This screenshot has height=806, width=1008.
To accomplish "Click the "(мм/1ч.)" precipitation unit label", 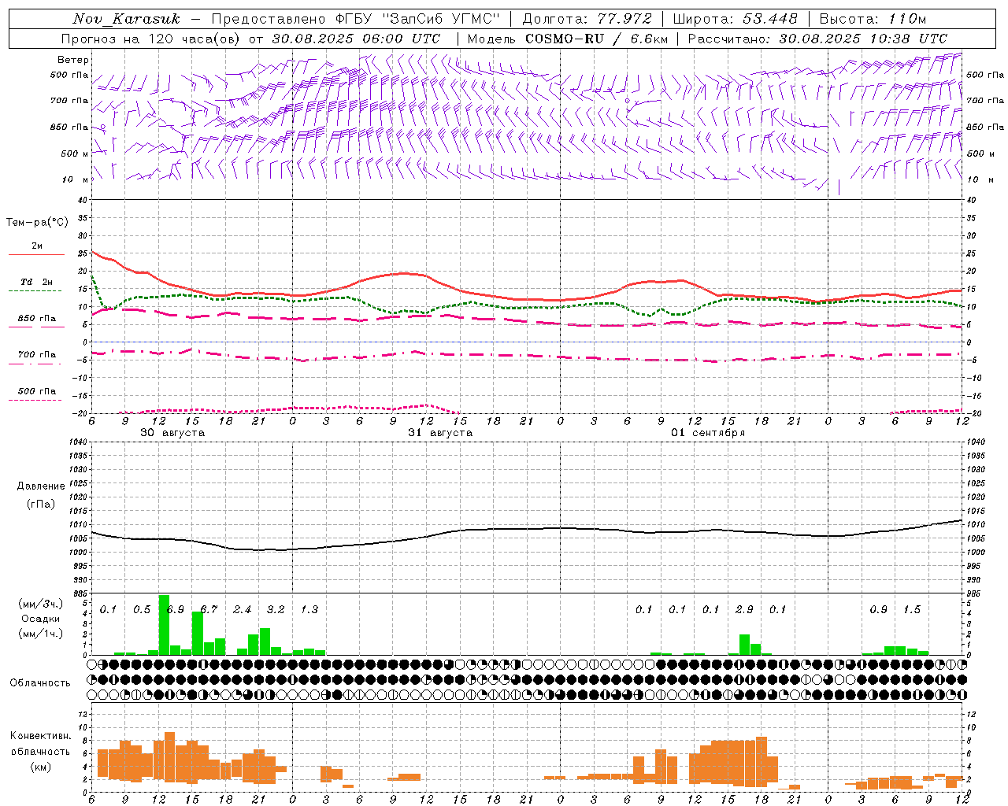I will pos(41,634).
